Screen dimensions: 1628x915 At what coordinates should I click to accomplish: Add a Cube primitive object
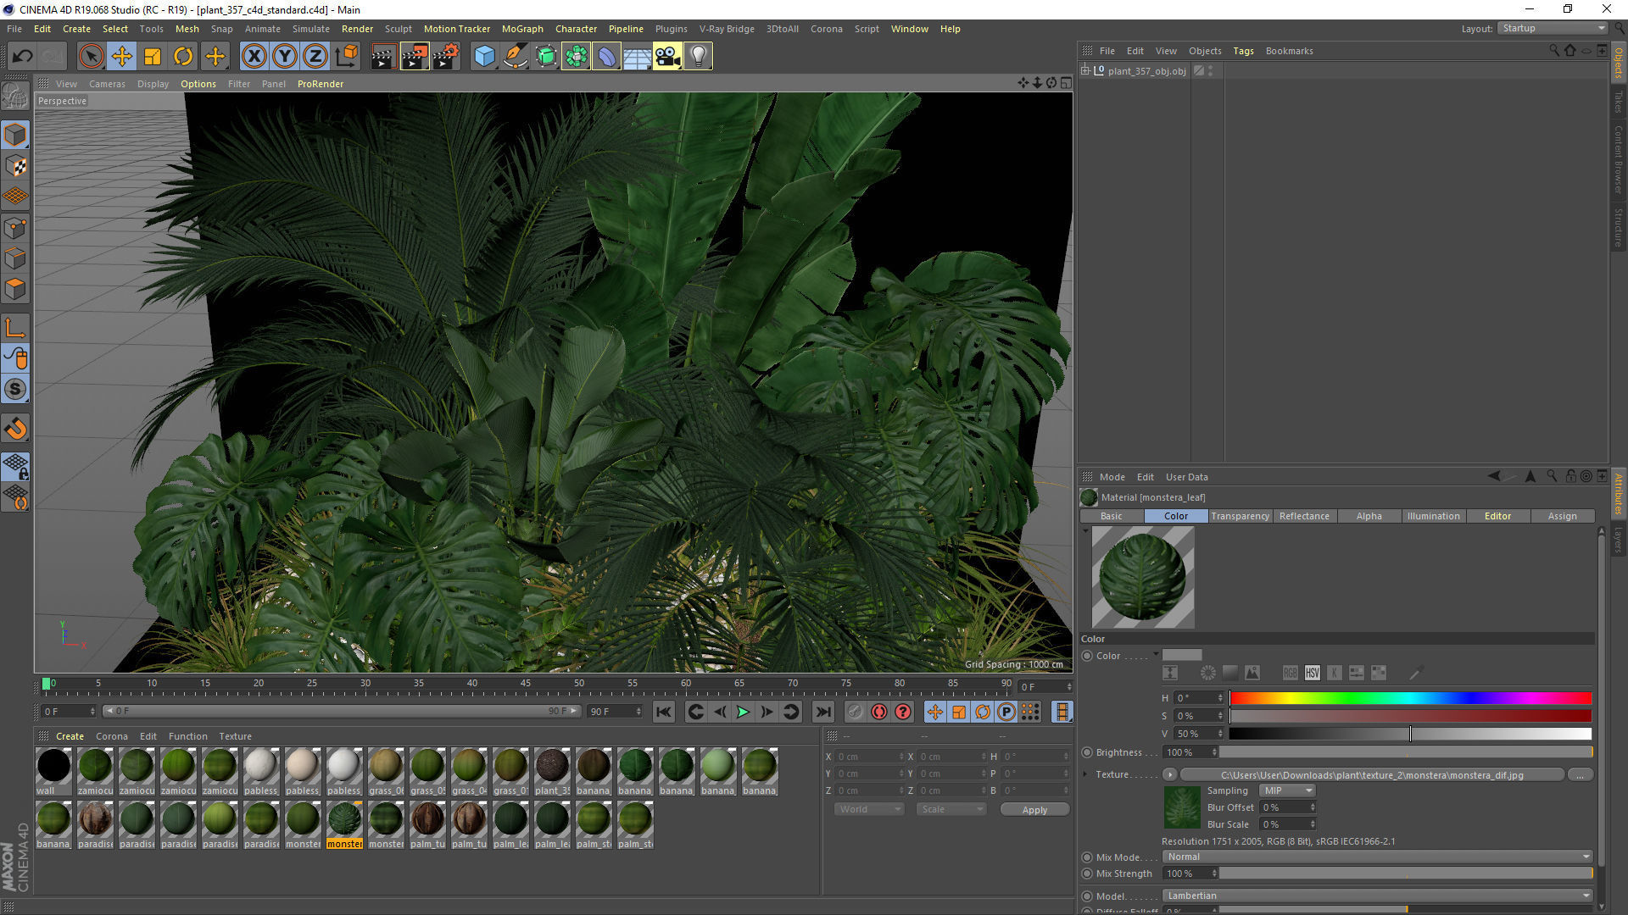pyautogui.click(x=484, y=57)
